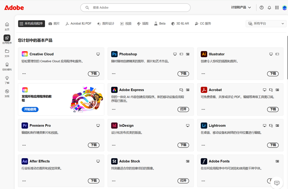Open more options on Adobe Express card
Viewport: 288px width, 189px height.
tap(114, 109)
